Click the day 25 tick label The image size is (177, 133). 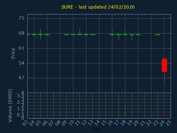click(168, 122)
